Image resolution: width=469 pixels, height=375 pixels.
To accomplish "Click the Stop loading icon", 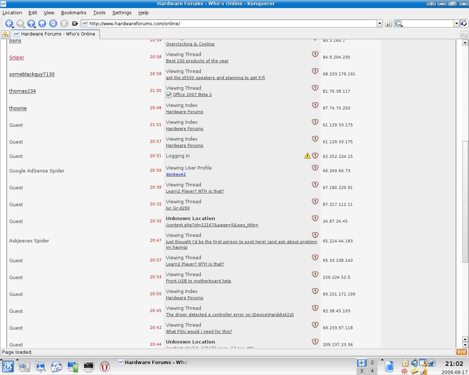I will tap(64, 23).
